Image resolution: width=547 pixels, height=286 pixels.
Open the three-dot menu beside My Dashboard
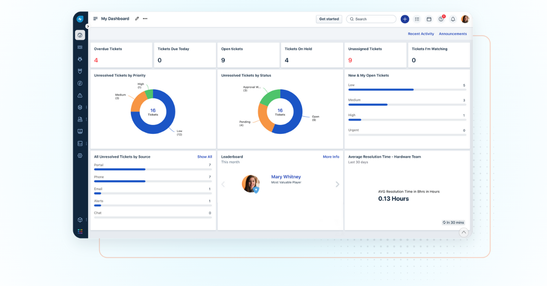[145, 19]
